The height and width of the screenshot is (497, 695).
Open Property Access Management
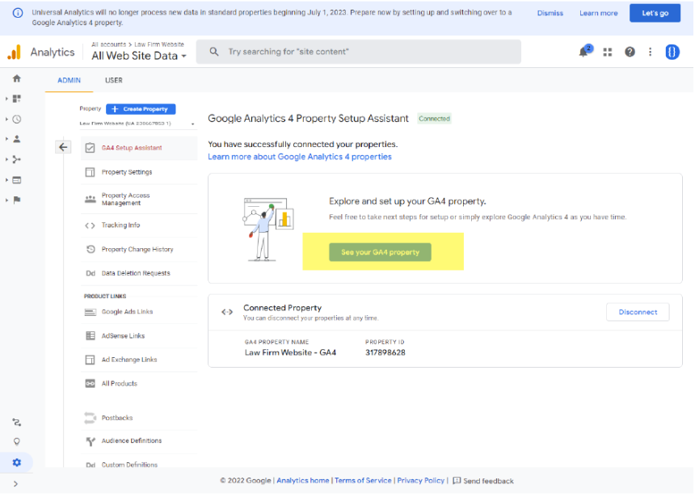139,199
